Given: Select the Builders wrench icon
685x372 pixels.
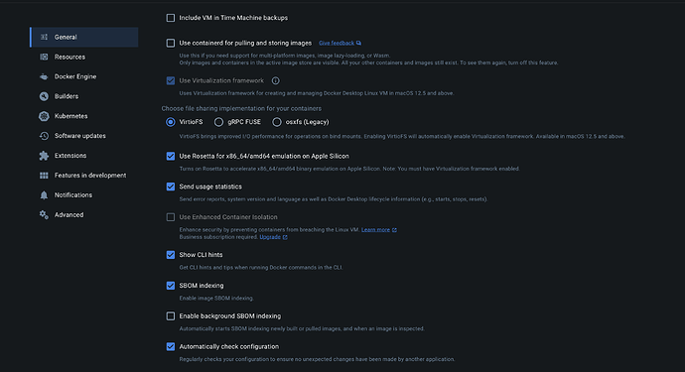Looking at the screenshot, I should pyautogui.click(x=44, y=96).
